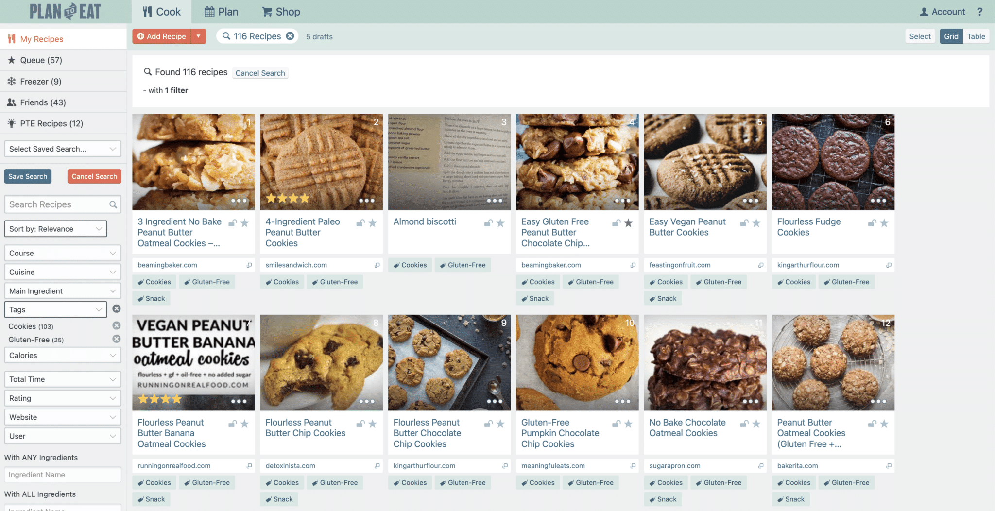The height and width of the screenshot is (511, 995).
Task: Open the three-dot menu on Almond biscotti image
Action: coord(495,201)
